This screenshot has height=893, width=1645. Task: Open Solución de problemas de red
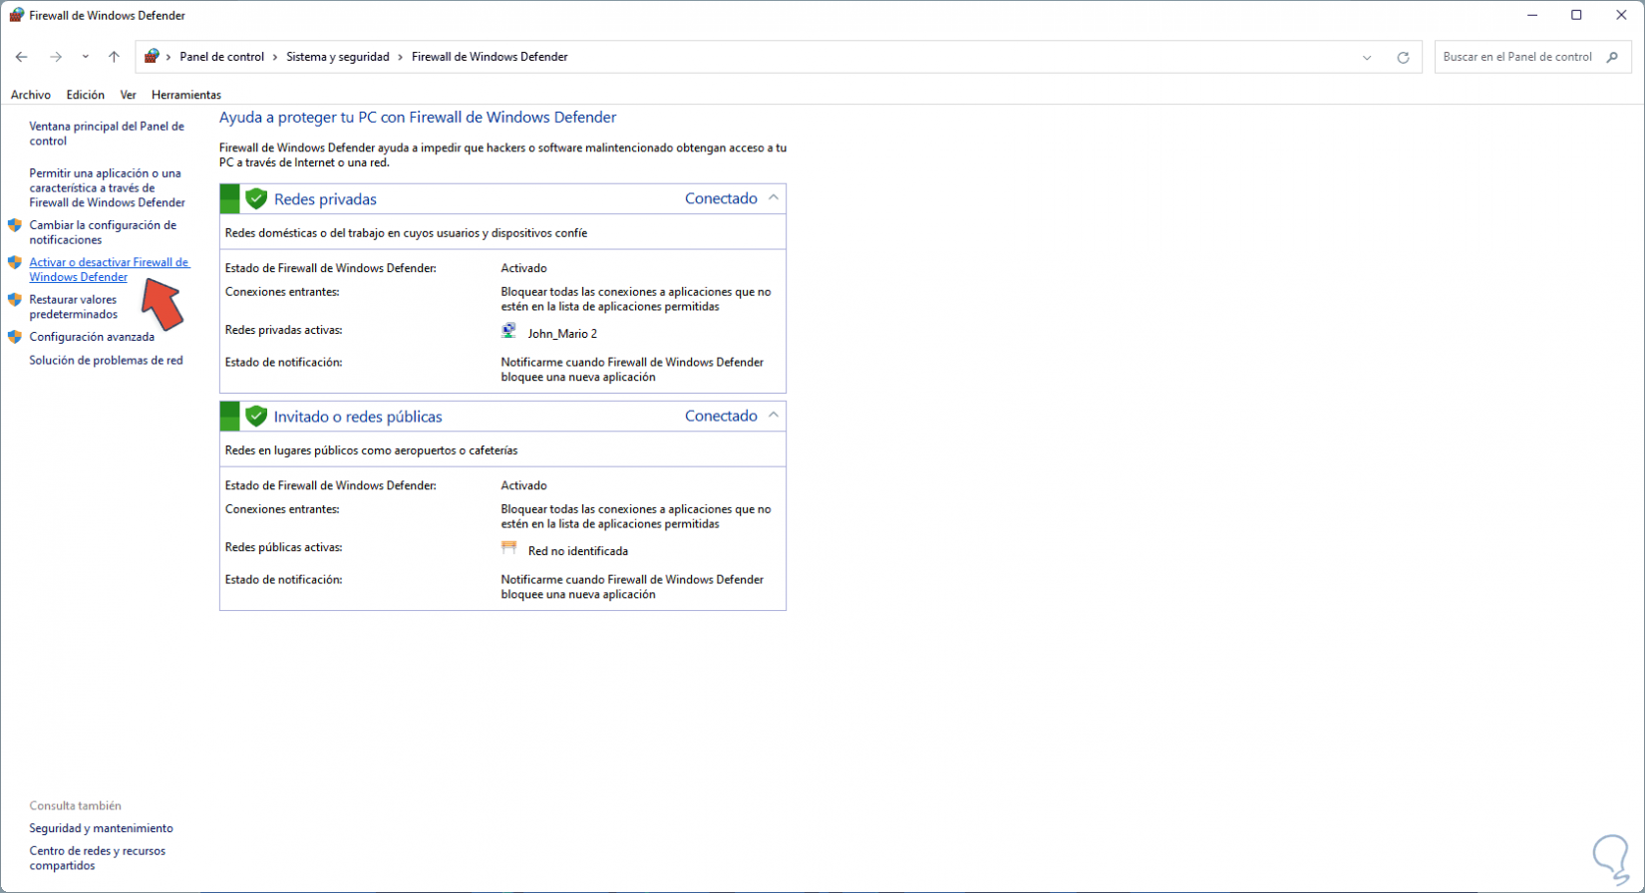[x=107, y=360]
